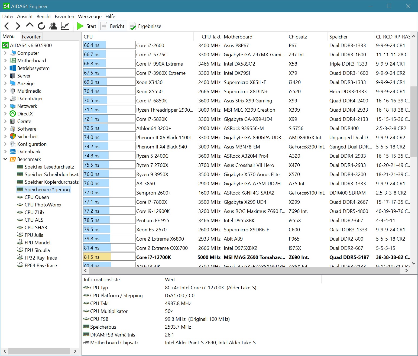Screen dimensions: 418x356
Task: Select the Core i9-12900K result row
Action: pos(247,211)
